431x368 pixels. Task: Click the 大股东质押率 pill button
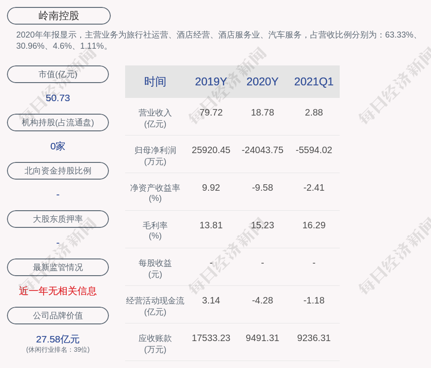[x=58, y=219]
